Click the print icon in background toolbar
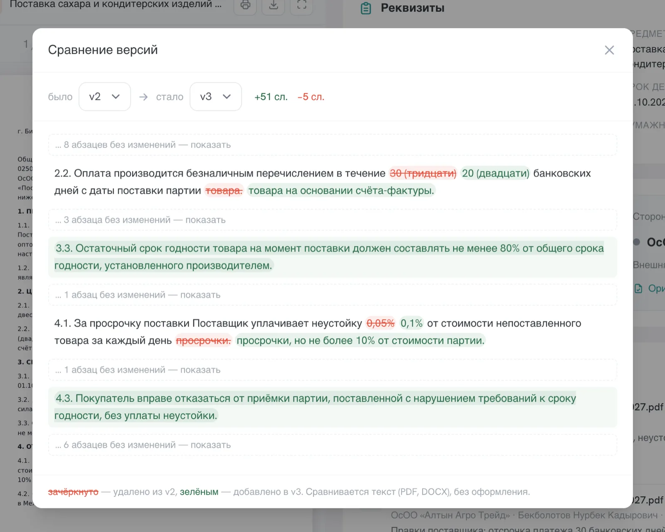 246,5
